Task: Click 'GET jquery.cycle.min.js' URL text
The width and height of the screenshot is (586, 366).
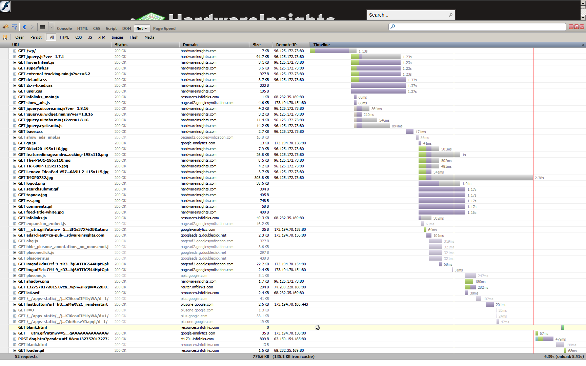Action: [x=40, y=126]
